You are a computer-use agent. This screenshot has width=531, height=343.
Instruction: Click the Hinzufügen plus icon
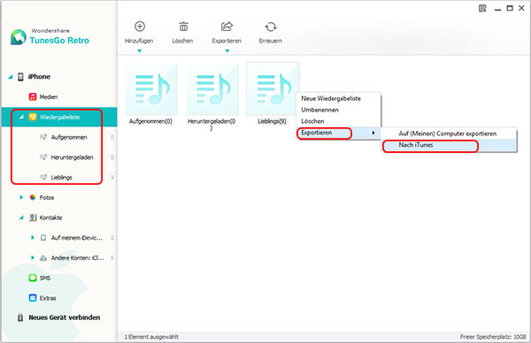[x=140, y=27]
